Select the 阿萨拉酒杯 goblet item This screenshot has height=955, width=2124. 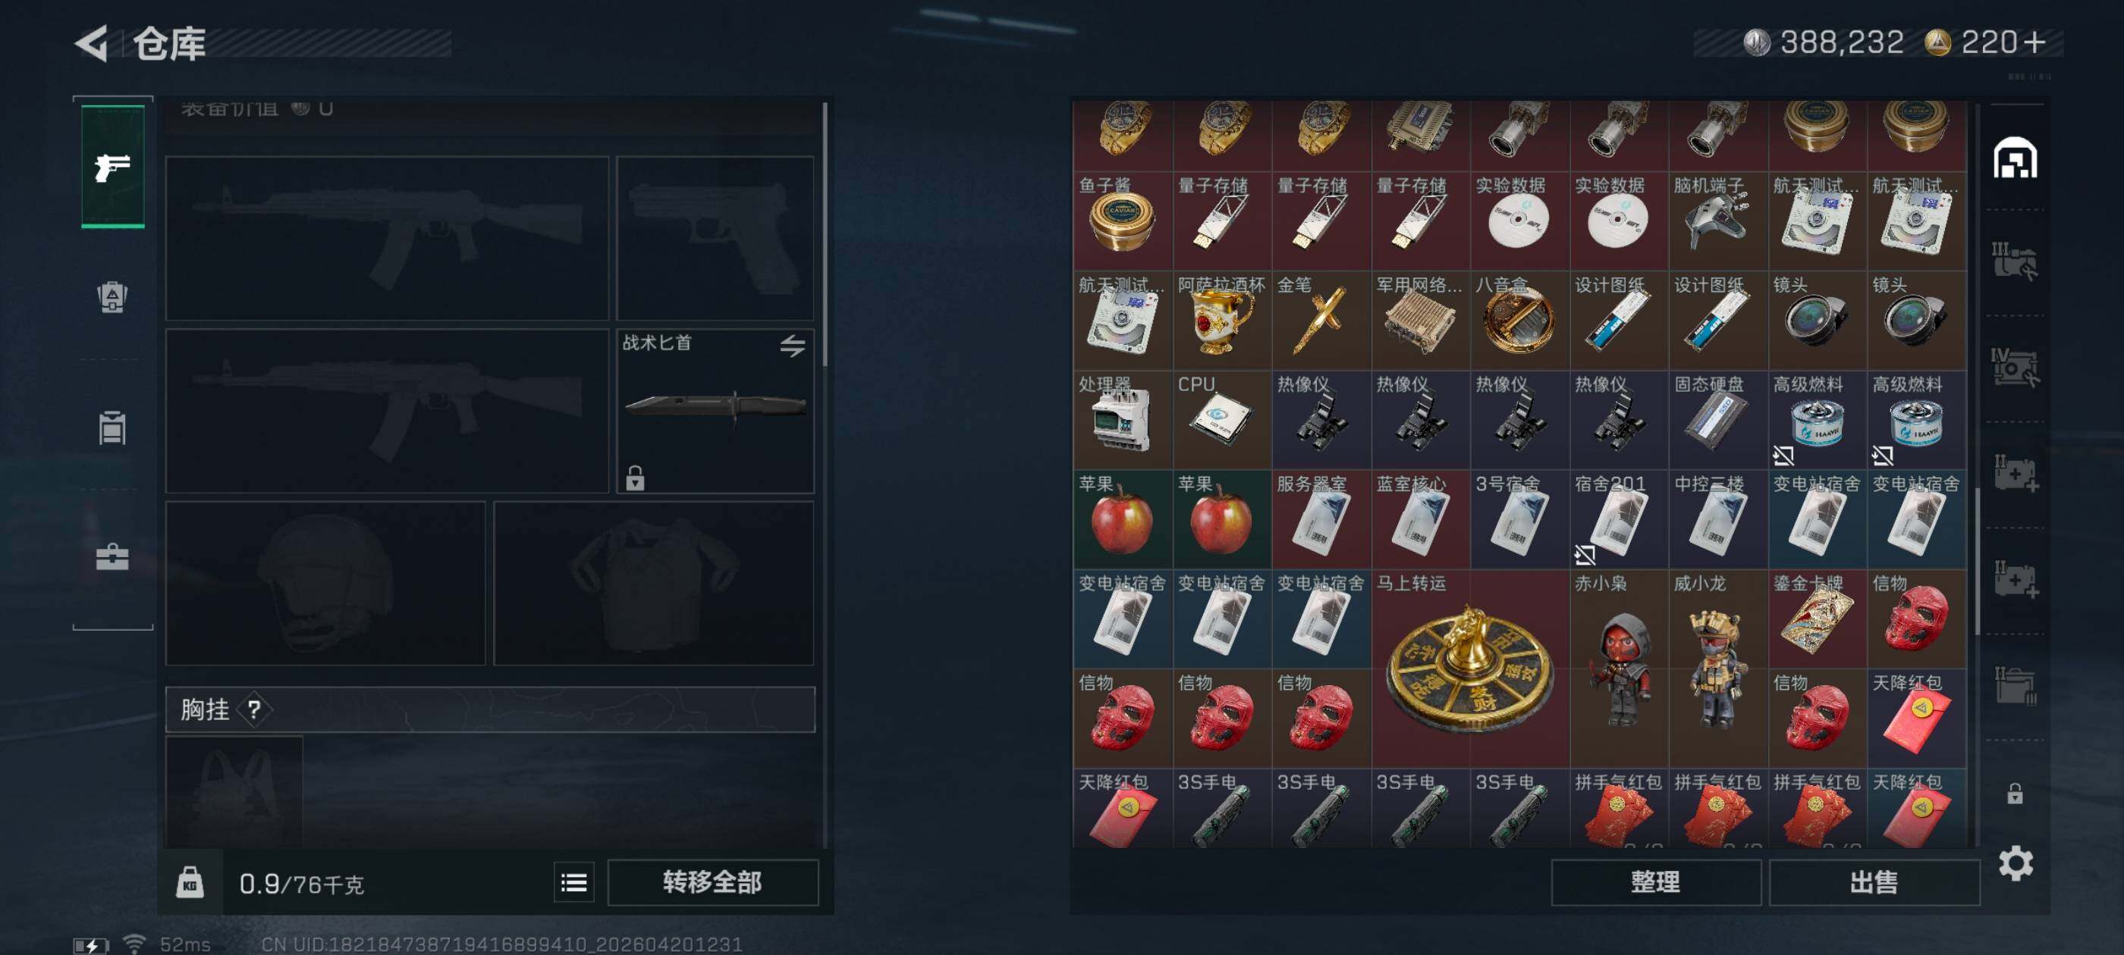coord(1222,321)
